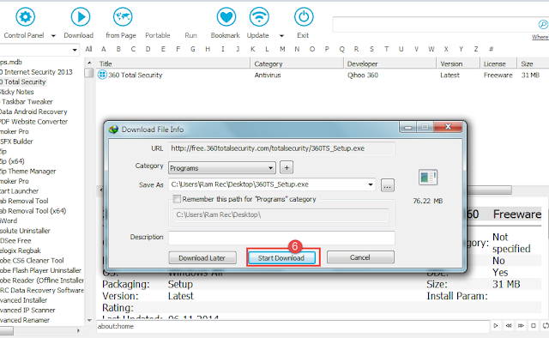
Task: Sort by Developer column header
Action: 390,63
